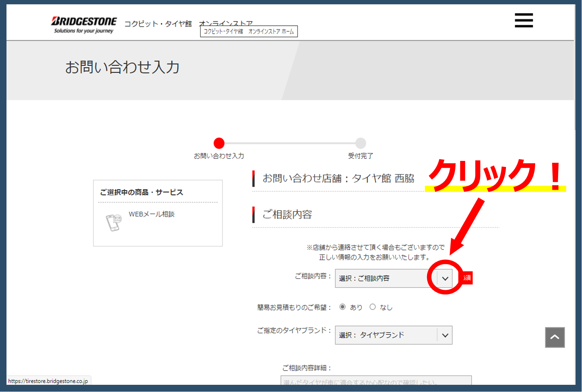This screenshot has height=392, width=582.
Task: Click the scroll-to-top arrow button
Action: 555,337
